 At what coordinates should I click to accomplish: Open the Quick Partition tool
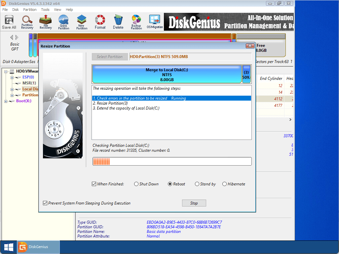[x=63, y=22]
